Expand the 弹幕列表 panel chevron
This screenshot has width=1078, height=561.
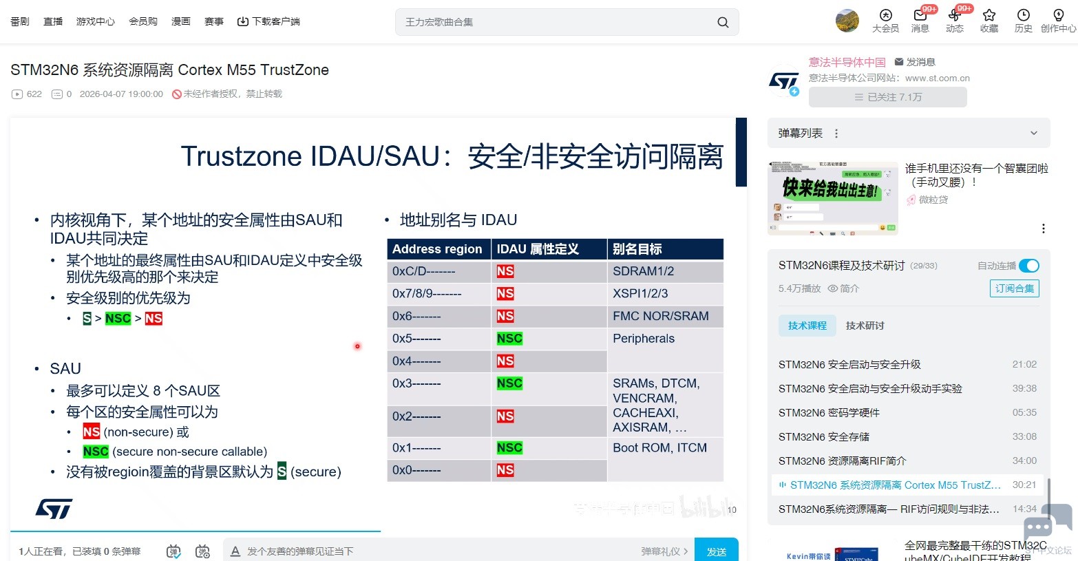coord(1033,134)
